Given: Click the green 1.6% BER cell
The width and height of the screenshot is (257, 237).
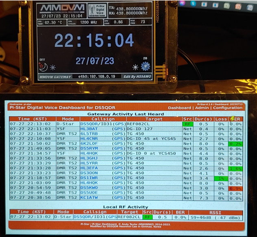Looking at the screenshot, I should click(235, 169).
